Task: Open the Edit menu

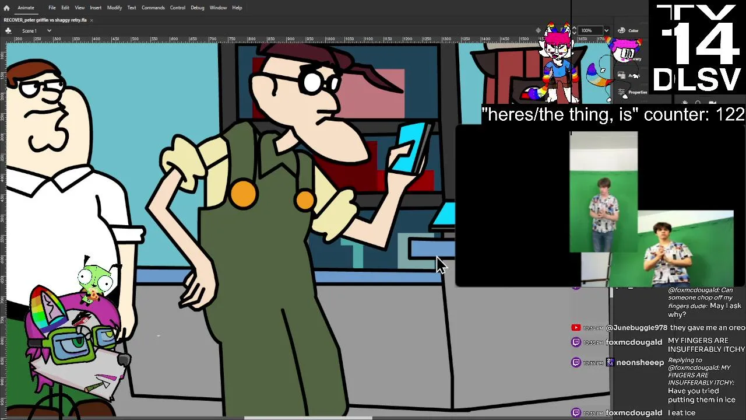Action: [x=65, y=8]
